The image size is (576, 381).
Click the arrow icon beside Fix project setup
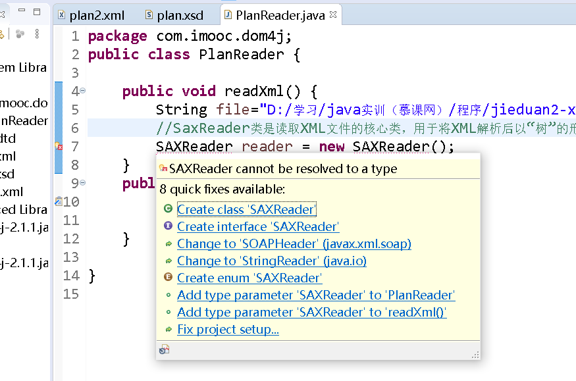[x=169, y=329]
